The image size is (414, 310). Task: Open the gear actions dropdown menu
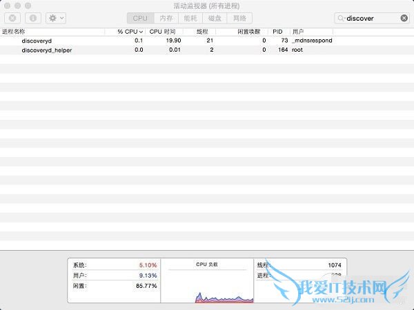click(x=56, y=18)
